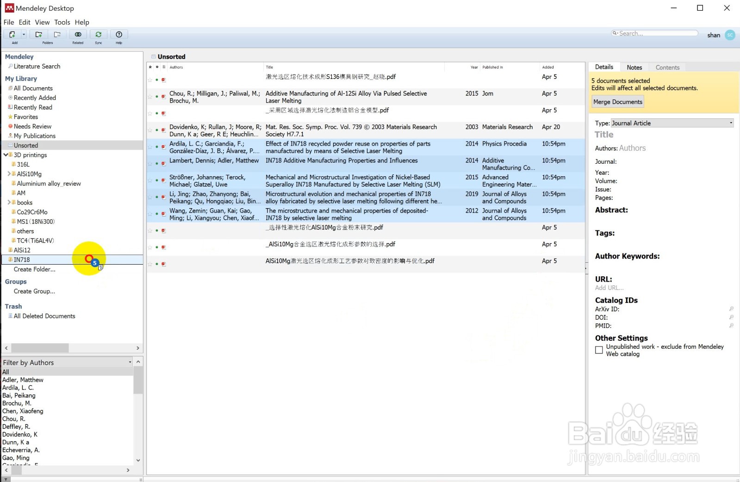
Task: Open PDF icon for Dovidenko row
Action: click(163, 130)
